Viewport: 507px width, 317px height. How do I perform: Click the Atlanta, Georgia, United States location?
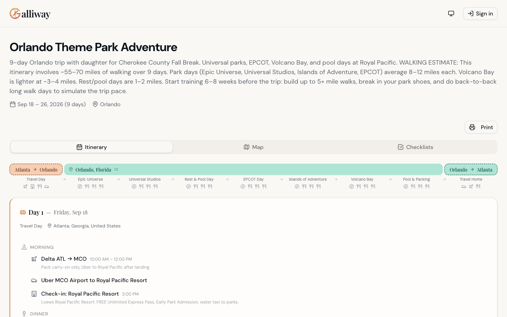[x=87, y=226]
